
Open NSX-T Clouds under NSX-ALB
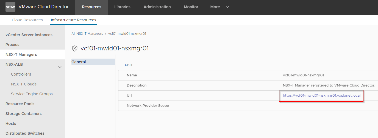point(24,84)
